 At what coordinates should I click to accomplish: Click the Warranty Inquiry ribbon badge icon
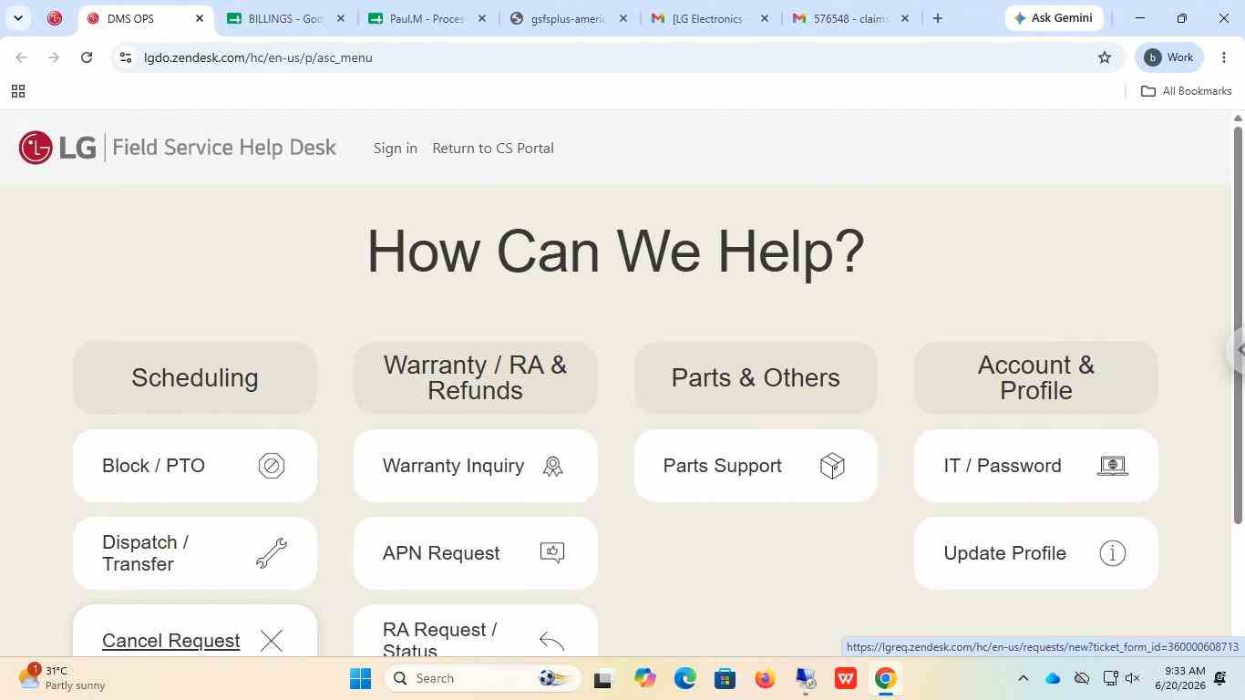click(552, 466)
